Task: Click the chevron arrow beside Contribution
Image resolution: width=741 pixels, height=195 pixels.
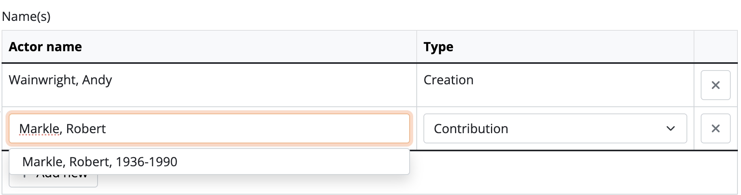Action: 670,128
